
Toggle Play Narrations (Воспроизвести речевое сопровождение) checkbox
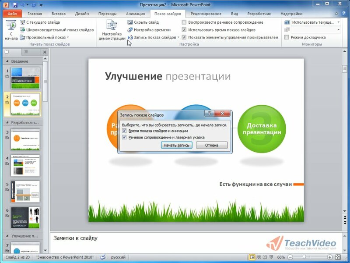[184, 22]
